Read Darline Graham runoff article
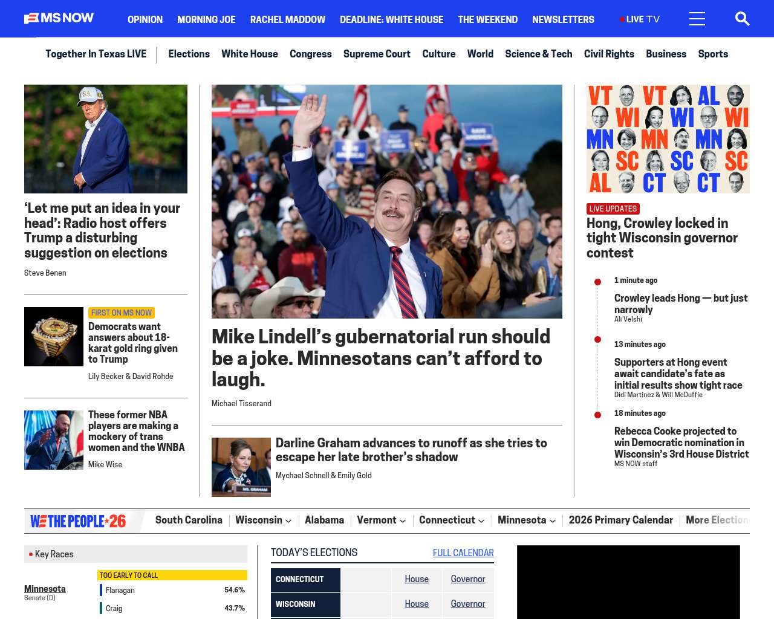 (x=411, y=450)
